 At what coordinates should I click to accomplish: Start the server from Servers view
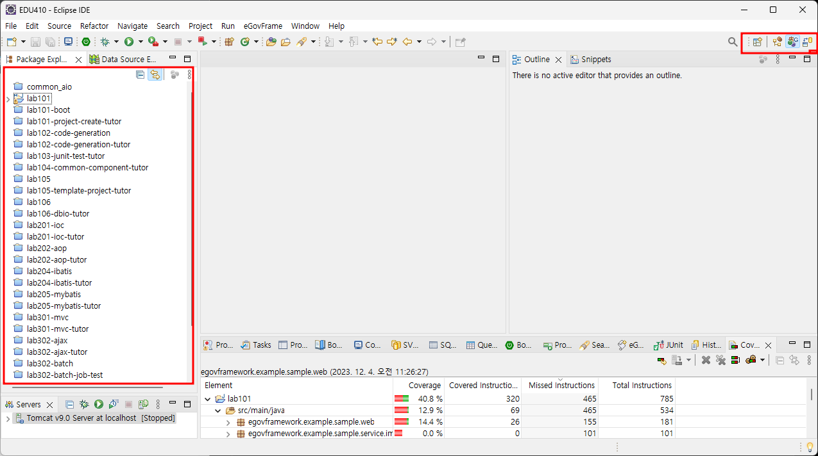click(99, 404)
